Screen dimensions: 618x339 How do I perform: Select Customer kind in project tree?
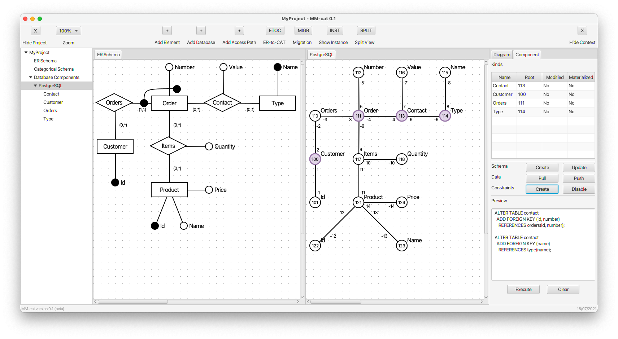(x=53, y=102)
